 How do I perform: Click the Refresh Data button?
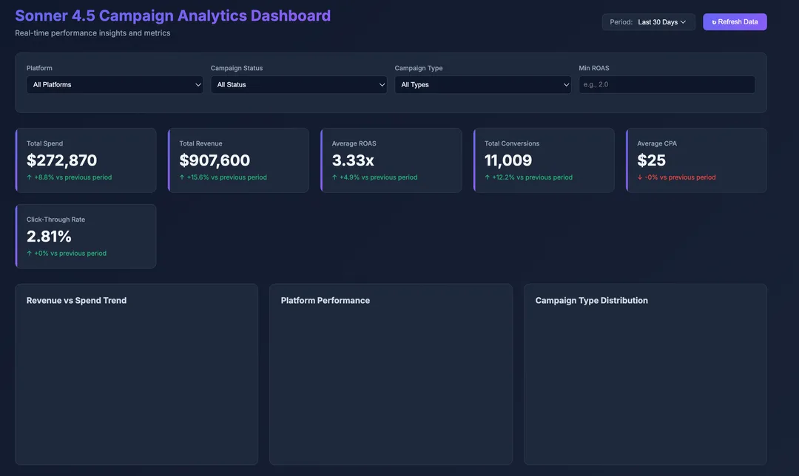(x=735, y=22)
